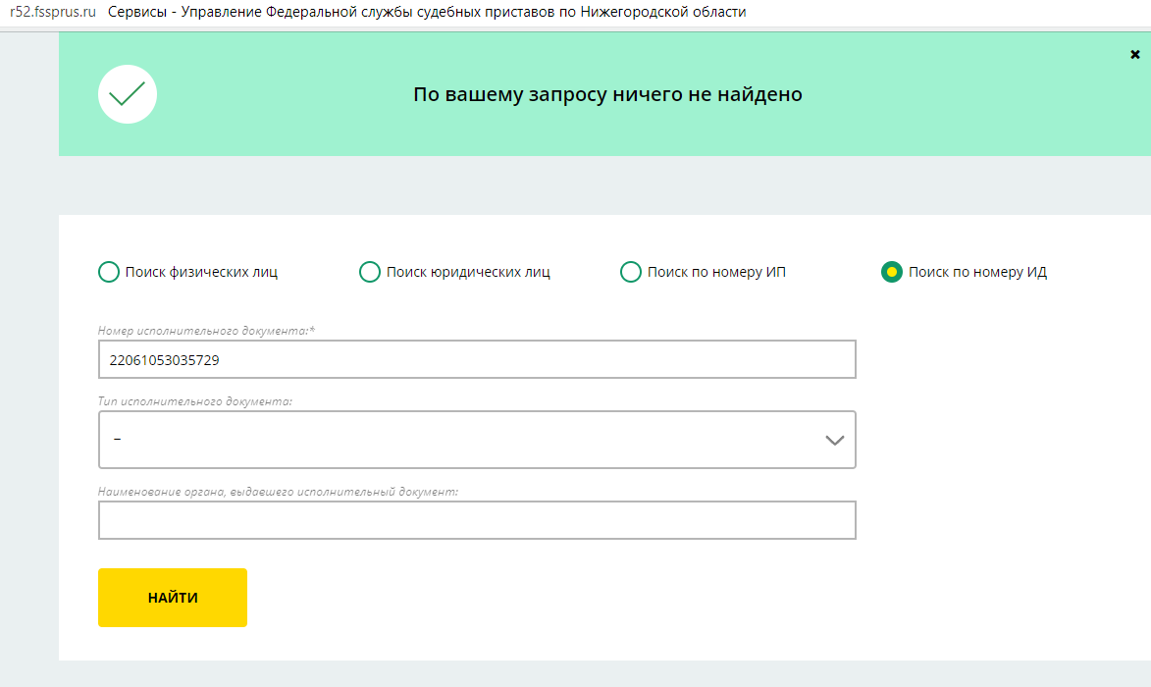
Task: Focus the issuing authority name input field
Action: tap(477, 520)
